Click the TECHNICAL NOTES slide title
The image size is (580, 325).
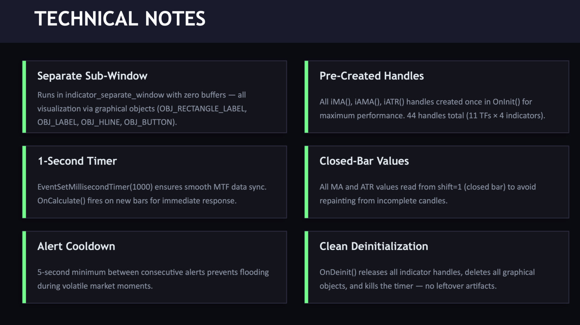point(120,19)
